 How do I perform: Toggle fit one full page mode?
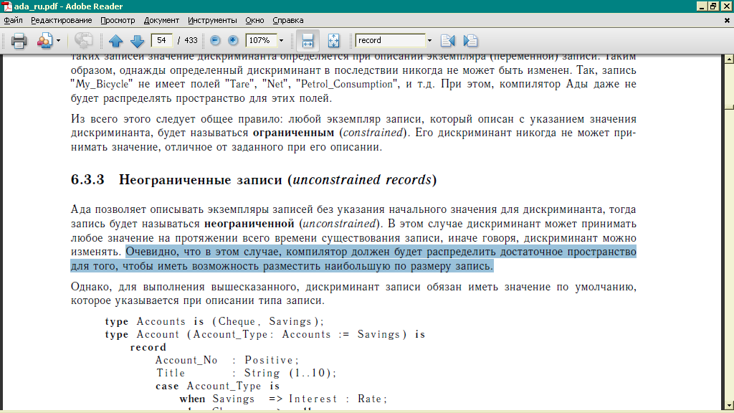(333, 41)
